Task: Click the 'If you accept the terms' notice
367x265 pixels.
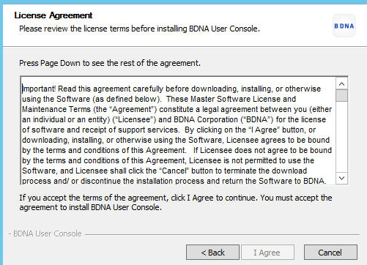Action: click(x=176, y=202)
